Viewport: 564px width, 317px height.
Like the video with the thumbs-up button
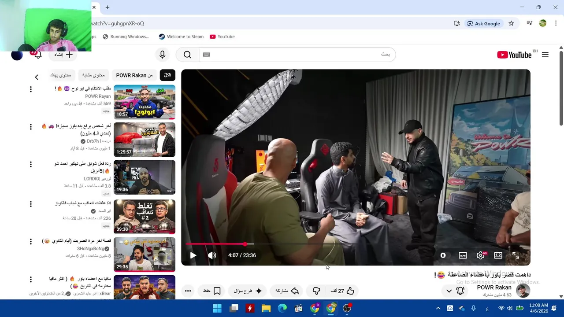[x=343, y=291]
